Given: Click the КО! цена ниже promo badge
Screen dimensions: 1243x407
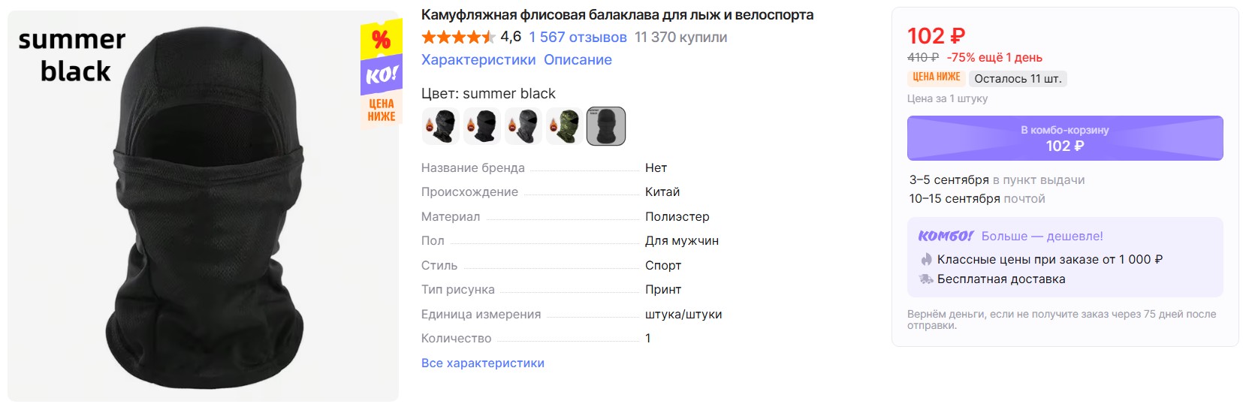Looking at the screenshot, I should coord(382,74).
